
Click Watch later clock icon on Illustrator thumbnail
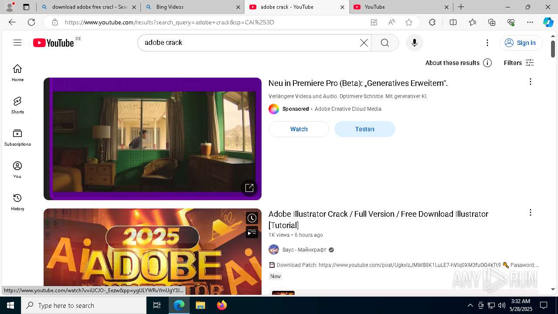[252, 218]
